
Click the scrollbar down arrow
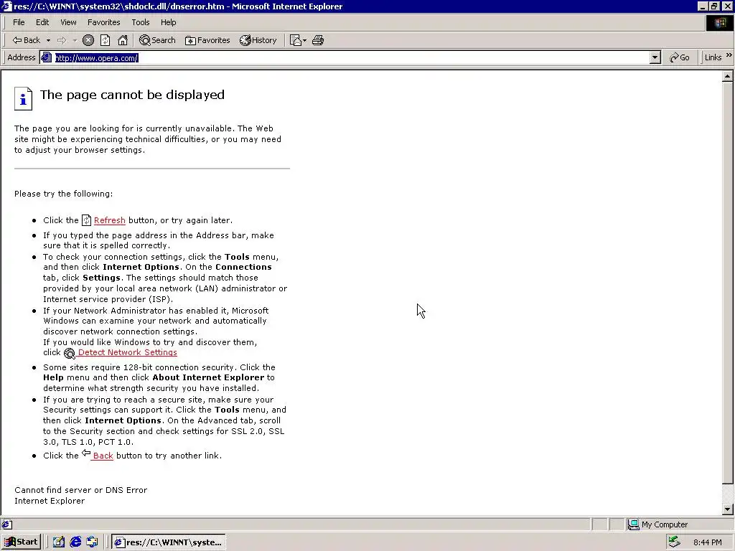[728, 509]
